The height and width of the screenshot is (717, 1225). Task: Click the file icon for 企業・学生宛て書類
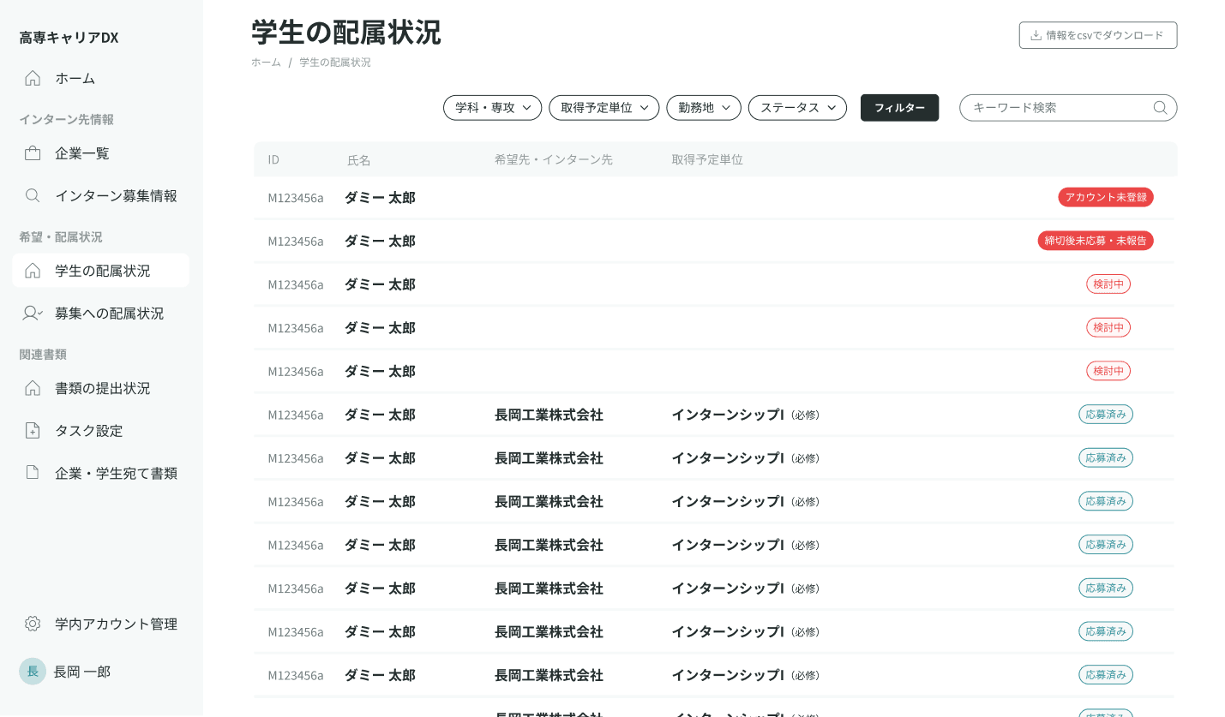click(32, 472)
